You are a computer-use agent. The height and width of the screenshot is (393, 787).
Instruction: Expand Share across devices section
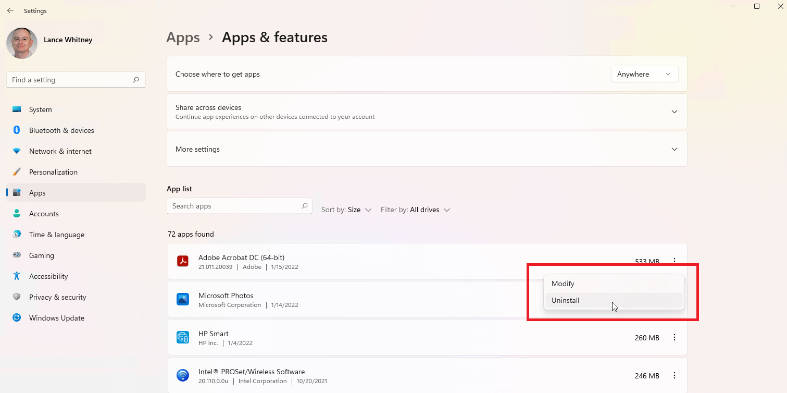coord(427,112)
